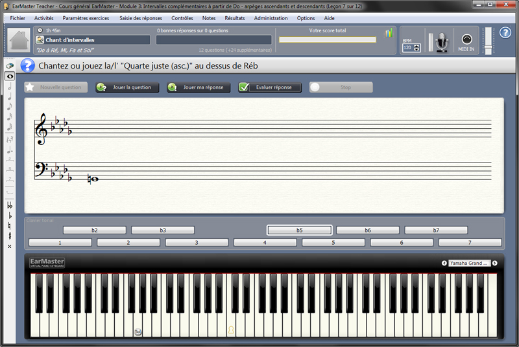Select the tie tool
The image size is (519, 347).
pos(10,192)
